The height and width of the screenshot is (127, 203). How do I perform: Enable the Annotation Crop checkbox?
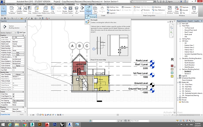14,98
